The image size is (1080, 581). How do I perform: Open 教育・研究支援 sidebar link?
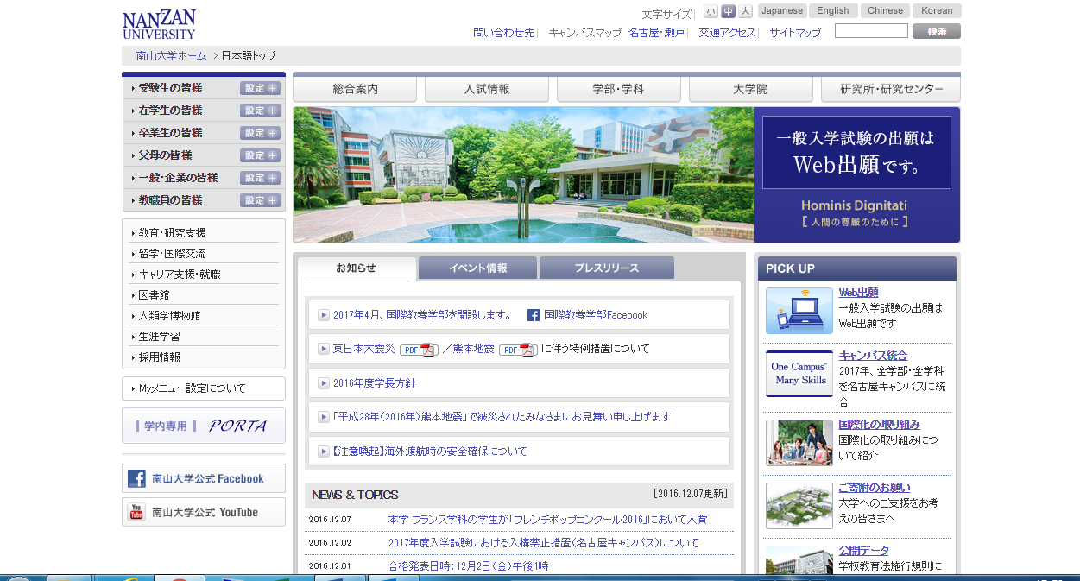click(173, 233)
